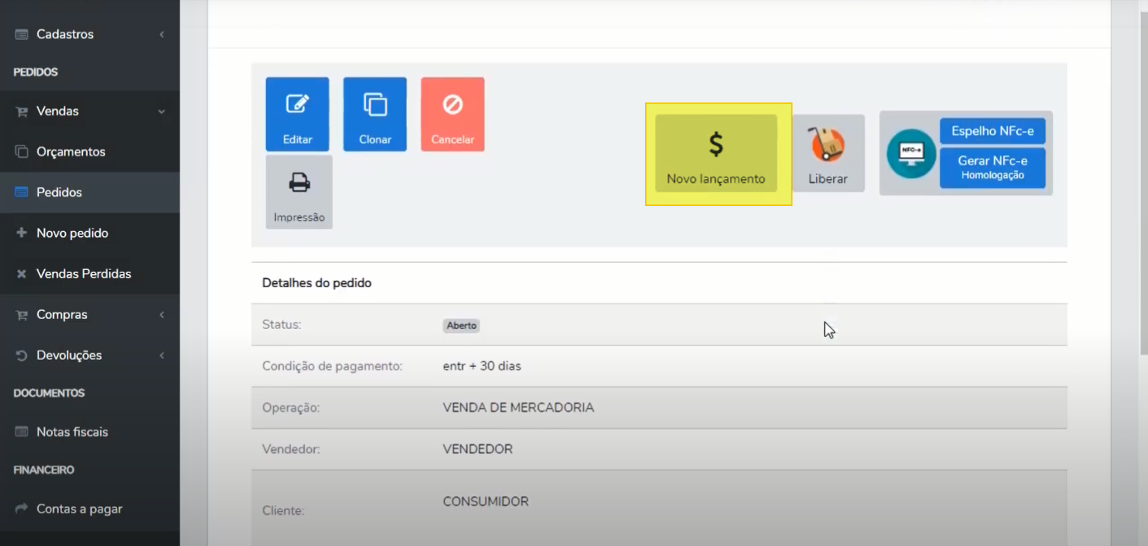This screenshot has height=546, width=1148.
Task: Open Notas fiscais in sidebar
Action: pos(89,431)
